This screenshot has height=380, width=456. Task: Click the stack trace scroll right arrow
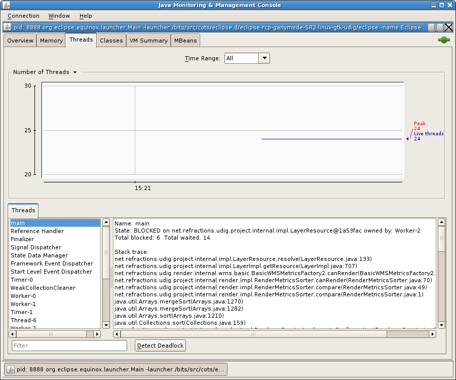(x=433, y=334)
